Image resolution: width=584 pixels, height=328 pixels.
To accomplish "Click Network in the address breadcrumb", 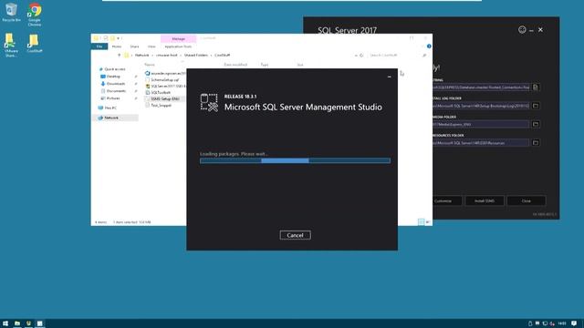I will pos(141,55).
